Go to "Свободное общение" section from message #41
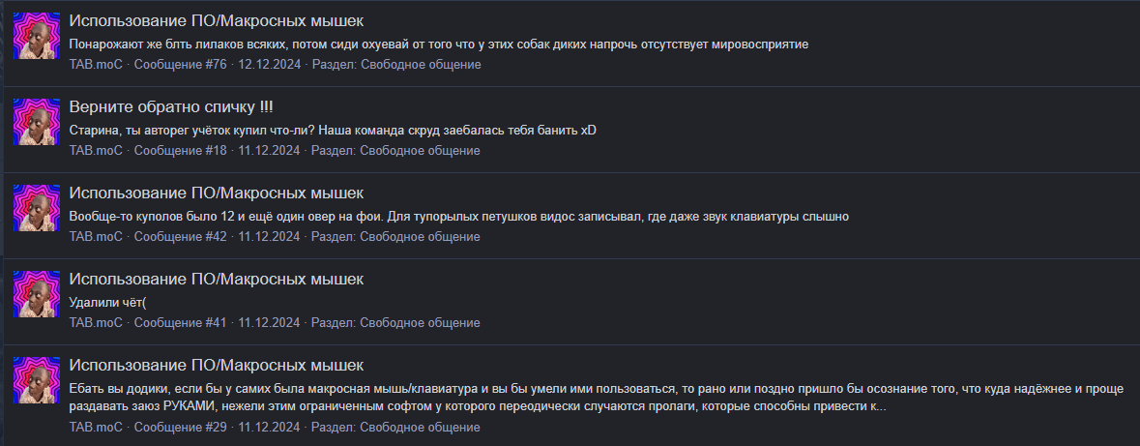 coord(421,323)
